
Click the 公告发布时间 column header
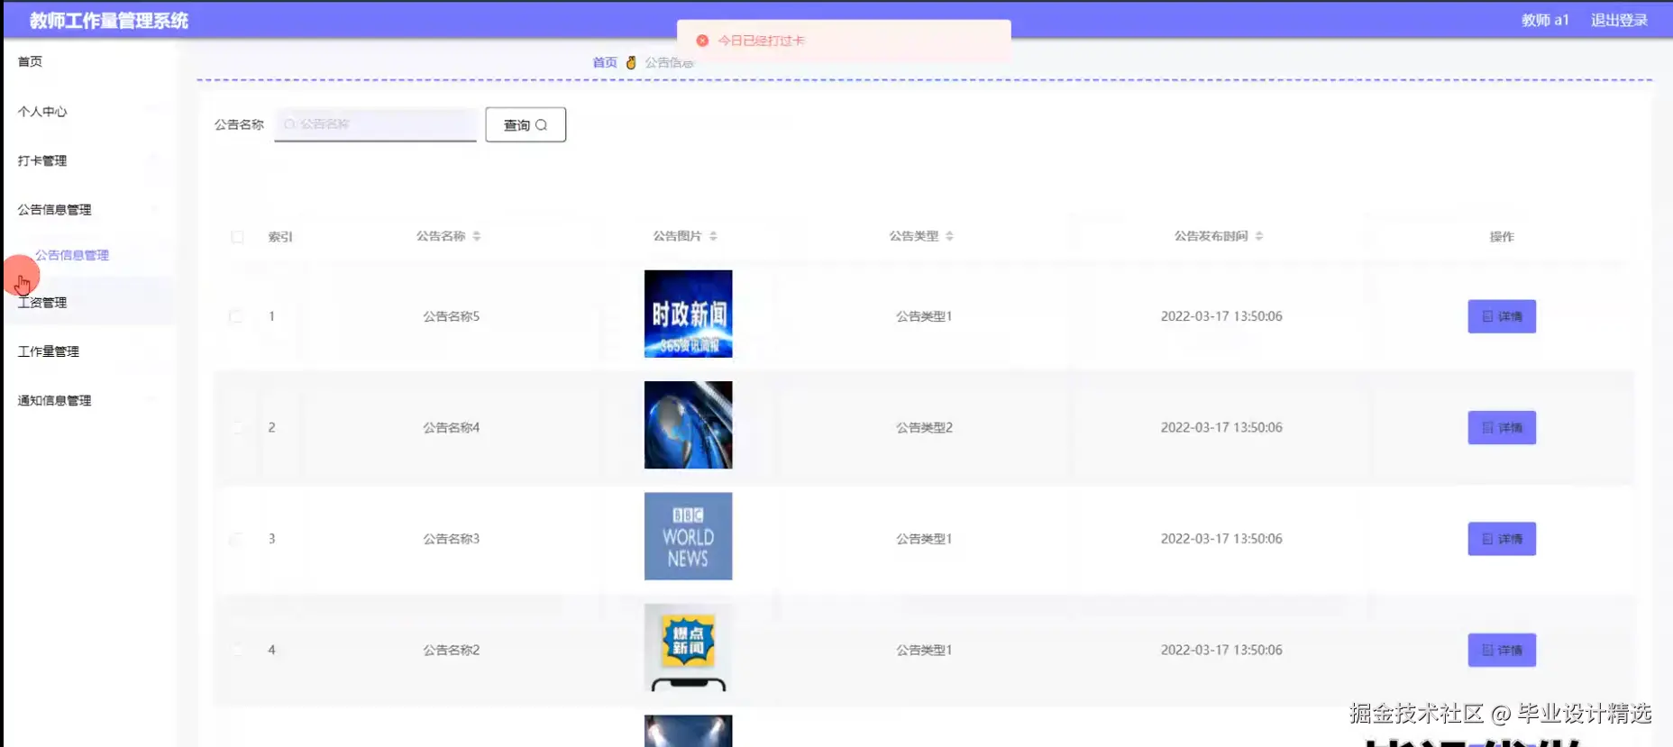click(1211, 236)
